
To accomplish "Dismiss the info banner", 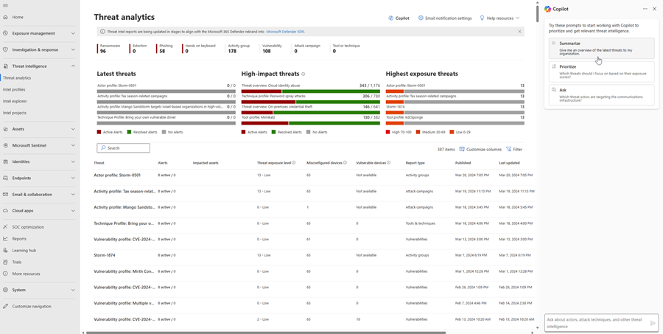I will 519,32.
